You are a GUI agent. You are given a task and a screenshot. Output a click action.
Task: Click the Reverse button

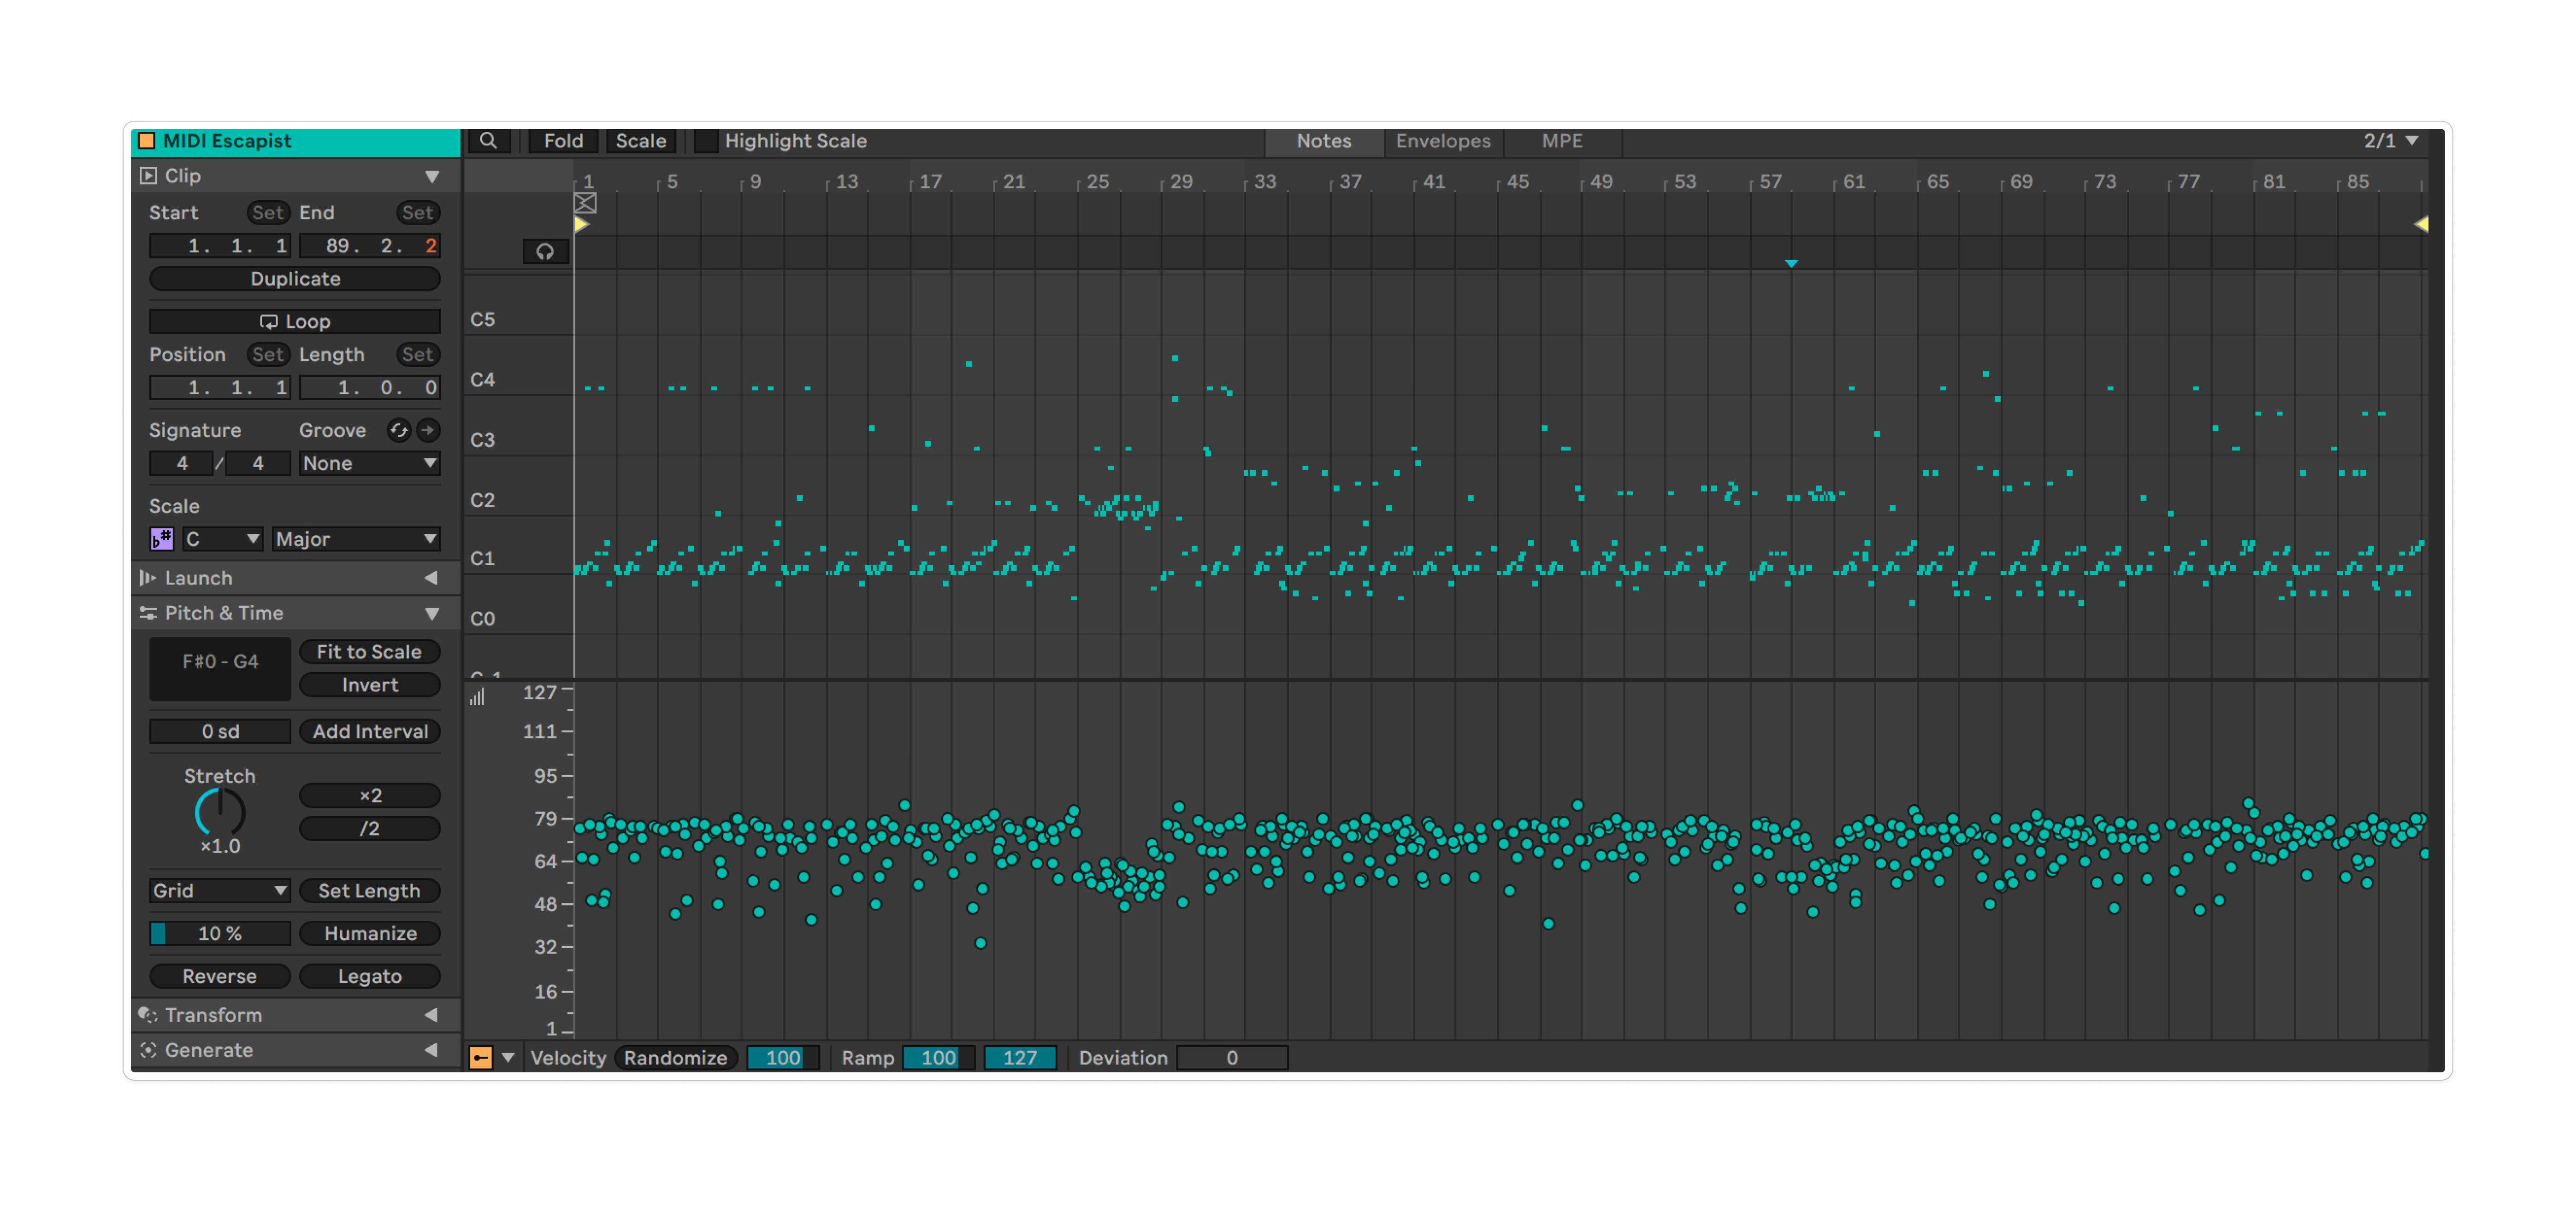pos(220,977)
